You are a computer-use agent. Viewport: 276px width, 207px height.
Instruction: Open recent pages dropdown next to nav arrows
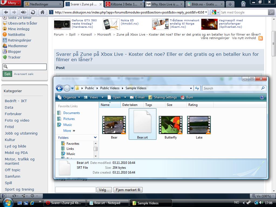[72, 88]
